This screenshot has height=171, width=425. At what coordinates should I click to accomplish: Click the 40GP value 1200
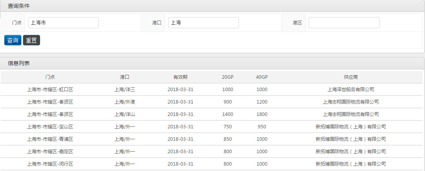point(262,102)
